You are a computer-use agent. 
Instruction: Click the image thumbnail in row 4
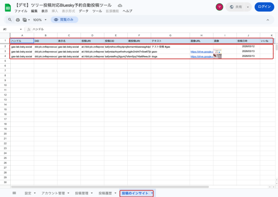(x=217, y=56)
